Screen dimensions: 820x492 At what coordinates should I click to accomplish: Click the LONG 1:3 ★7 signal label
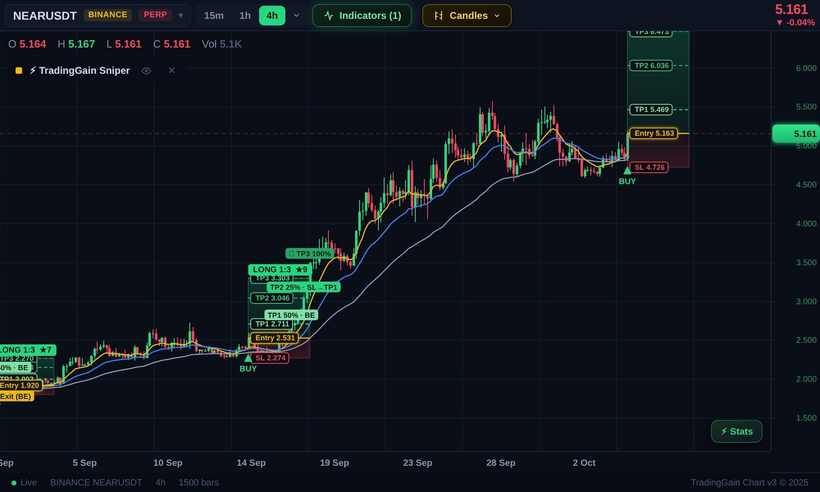[x=27, y=350]
